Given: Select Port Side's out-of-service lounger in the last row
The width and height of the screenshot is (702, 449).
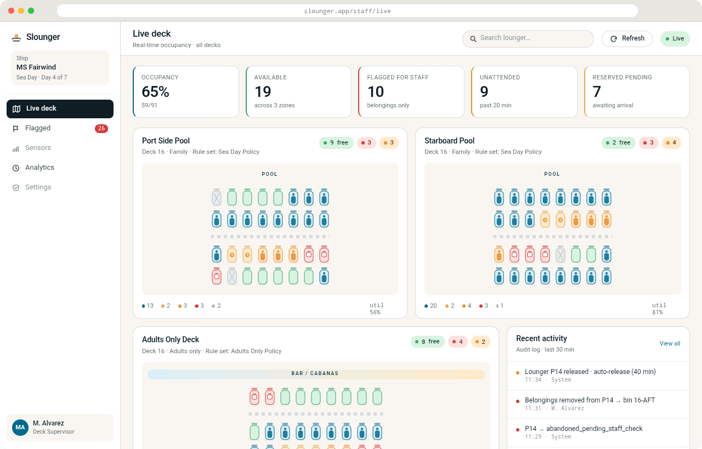Looking at the screenshot, I should 232,276.
